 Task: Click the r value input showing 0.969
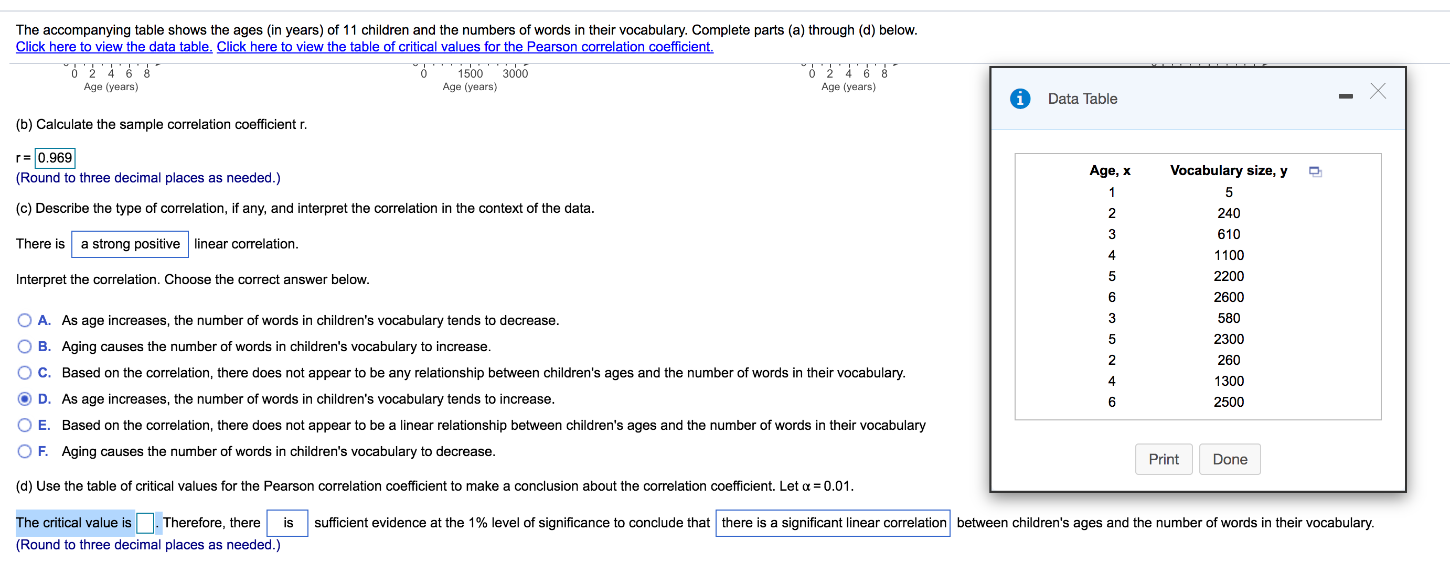(x=55, y=158)
